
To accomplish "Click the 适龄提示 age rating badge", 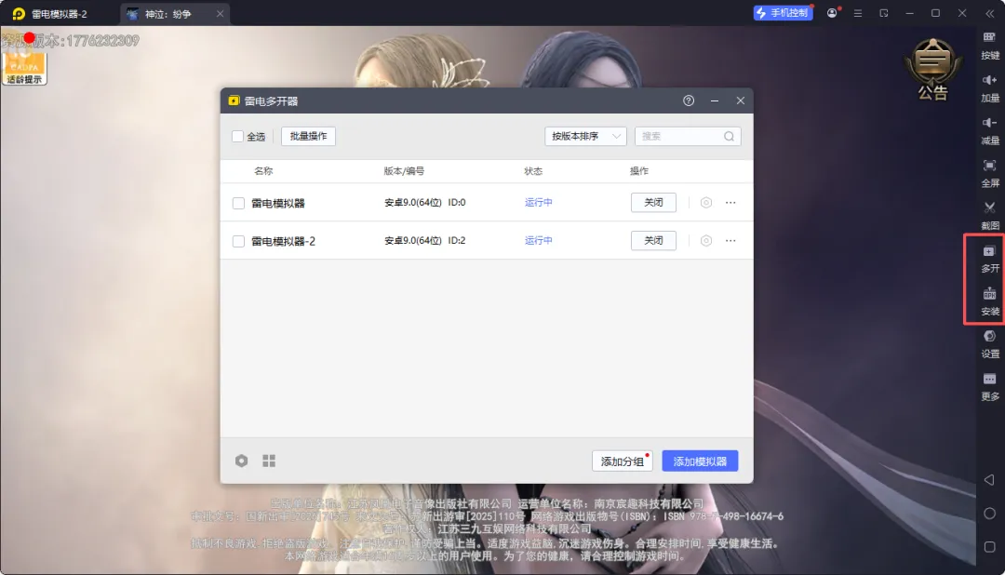I will click(x=24, y=69).
